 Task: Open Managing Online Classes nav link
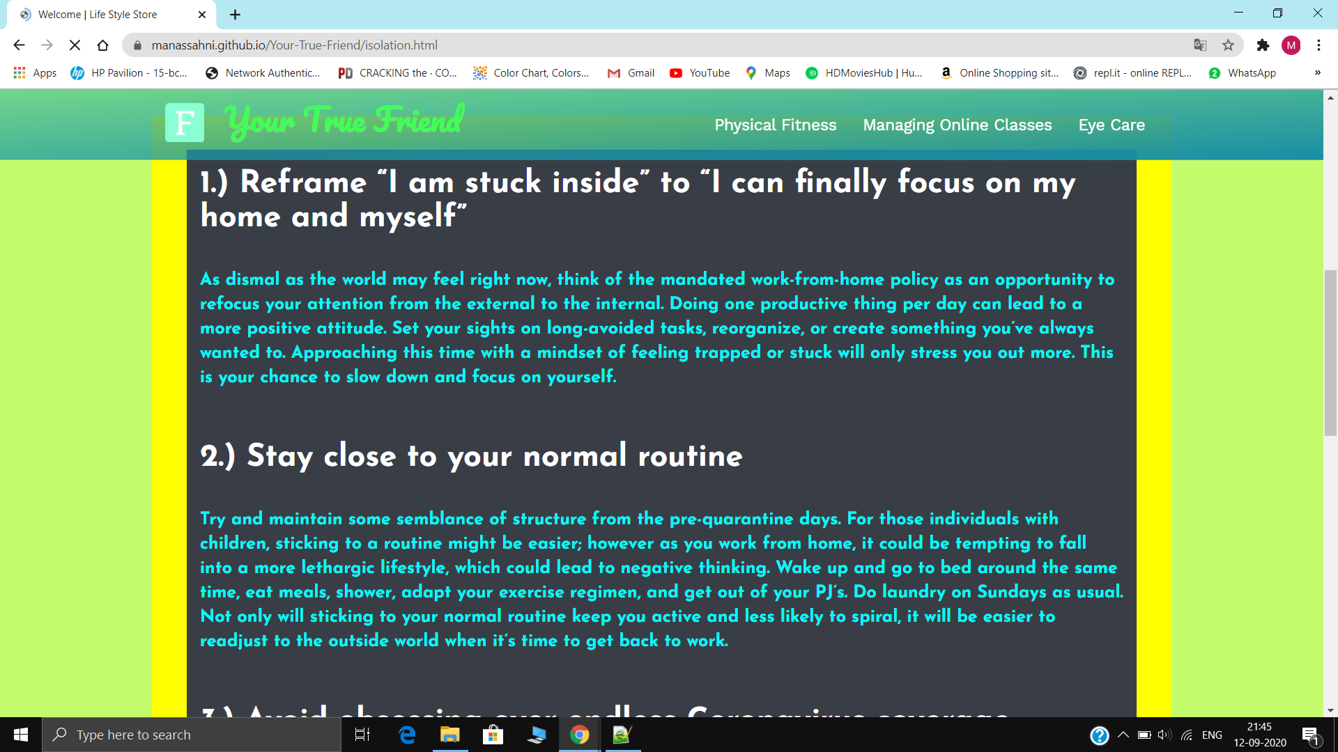click(957, 125)
